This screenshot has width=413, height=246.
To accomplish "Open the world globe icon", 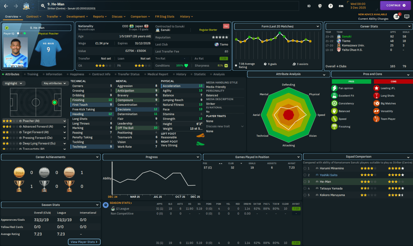I will [x=320, y=6].
